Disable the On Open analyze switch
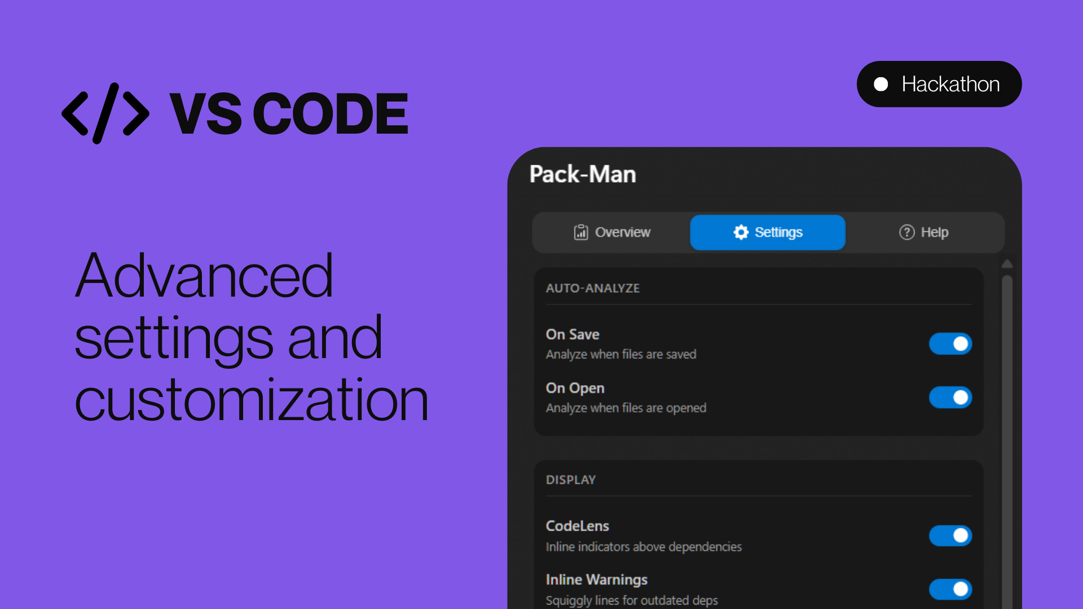 (x=950, y=397)
